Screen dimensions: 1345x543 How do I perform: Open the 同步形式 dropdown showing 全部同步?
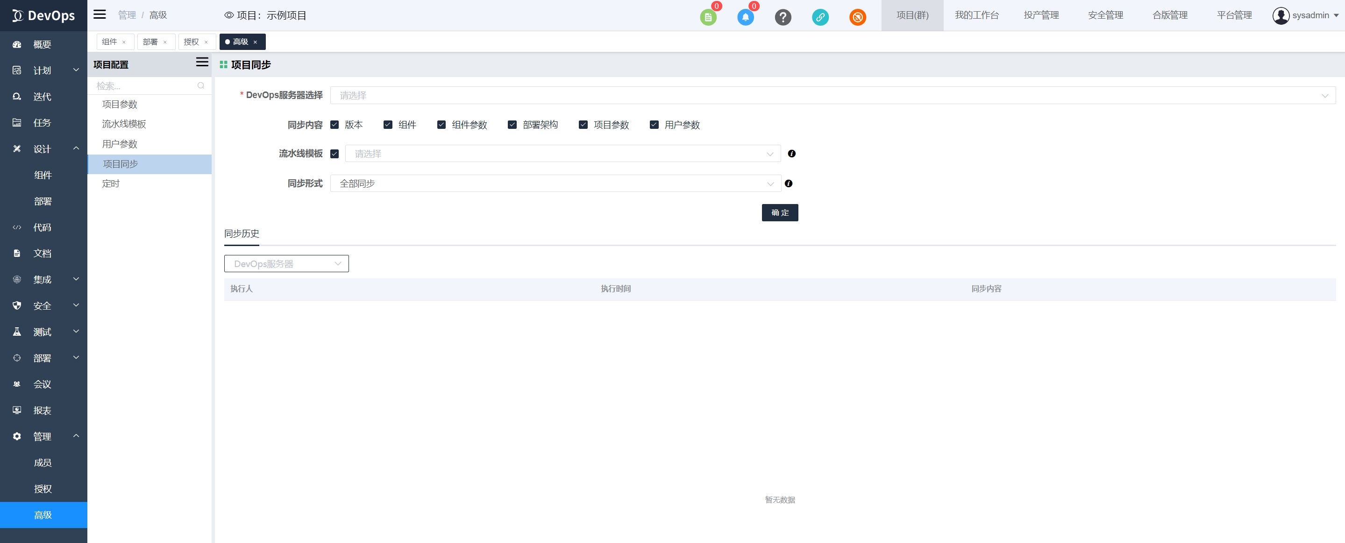point(555,183)
